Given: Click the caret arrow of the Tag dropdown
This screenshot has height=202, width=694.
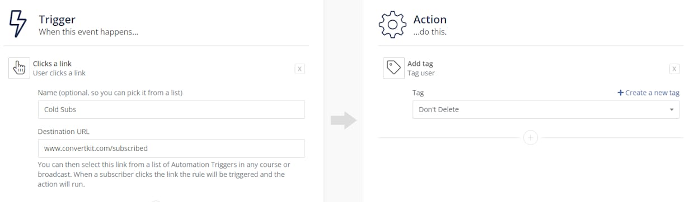Looking at the screenshot, I should 672,110.
